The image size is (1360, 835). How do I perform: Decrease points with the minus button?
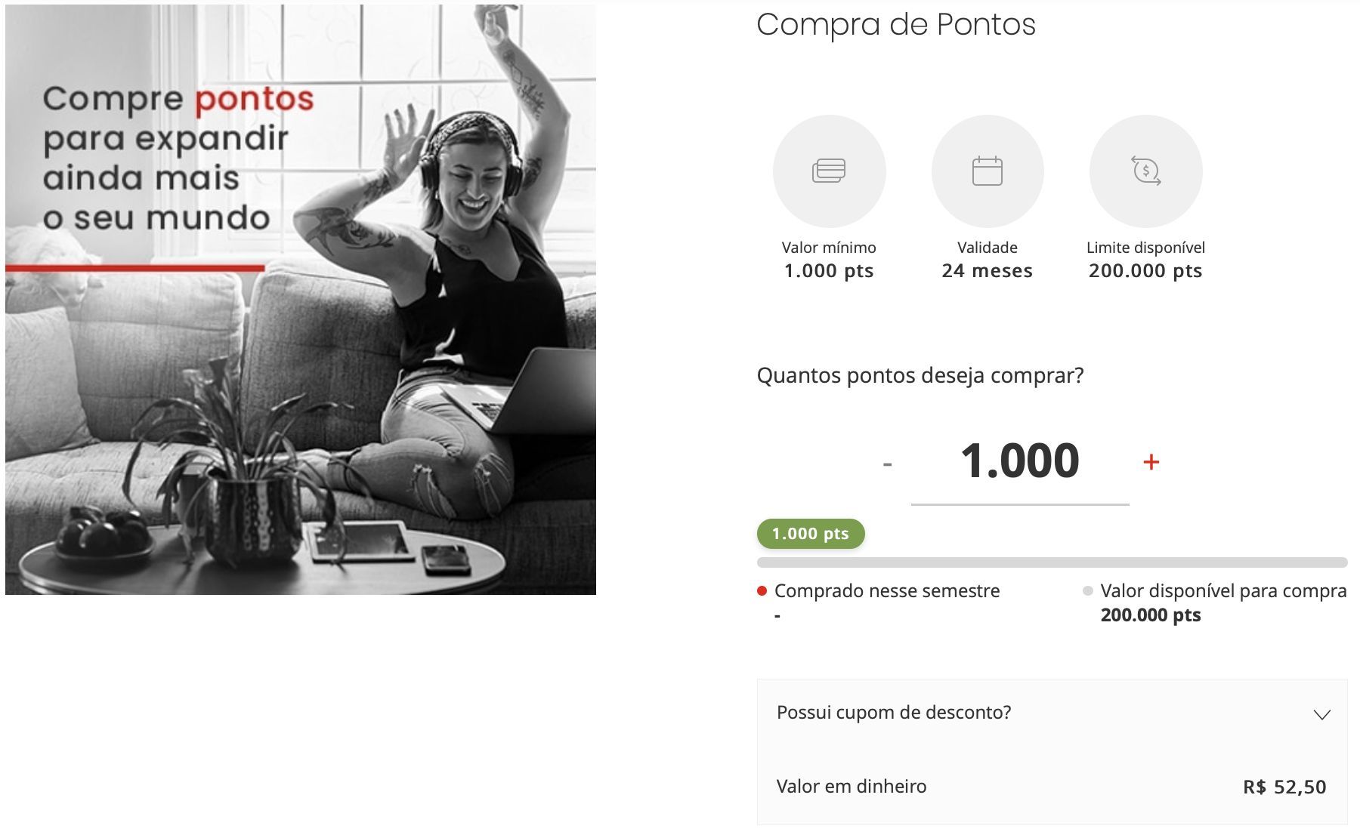coord(888,464)
